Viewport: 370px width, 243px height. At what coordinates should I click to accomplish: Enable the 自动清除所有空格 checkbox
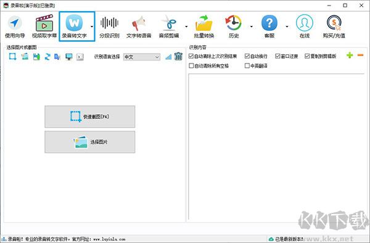(x=191, y=65)
